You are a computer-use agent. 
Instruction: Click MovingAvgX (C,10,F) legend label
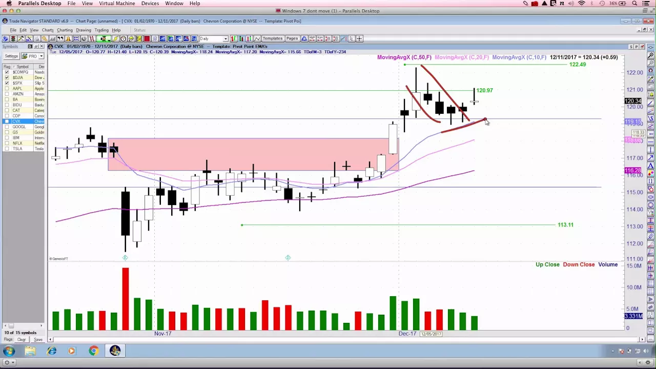coord(519,57)
